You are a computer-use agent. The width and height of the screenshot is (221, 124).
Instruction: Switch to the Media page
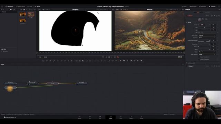79,117
